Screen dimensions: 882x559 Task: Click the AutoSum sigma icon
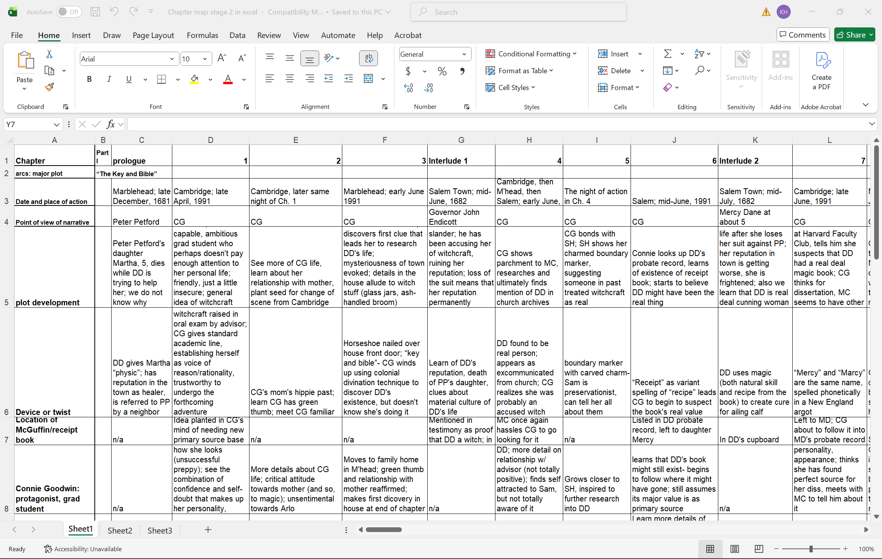point(668,54)
